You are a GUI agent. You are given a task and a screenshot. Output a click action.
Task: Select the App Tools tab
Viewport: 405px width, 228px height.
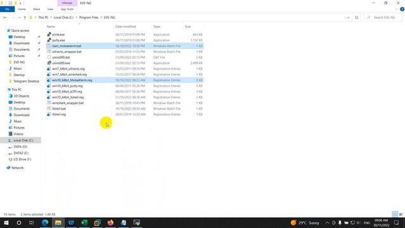tap(67, 9)
